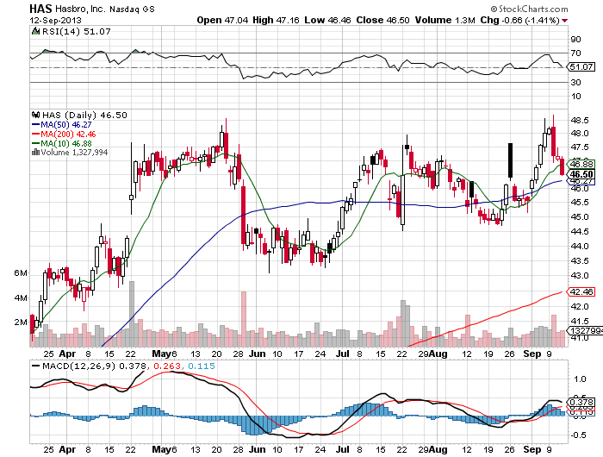Click the red 0.263 MACD signal value
This screenshot has height=457, width=603.
[167, 366]
